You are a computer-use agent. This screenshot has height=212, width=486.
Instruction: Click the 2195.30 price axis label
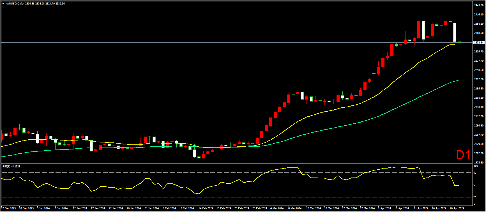pos(479,89)
